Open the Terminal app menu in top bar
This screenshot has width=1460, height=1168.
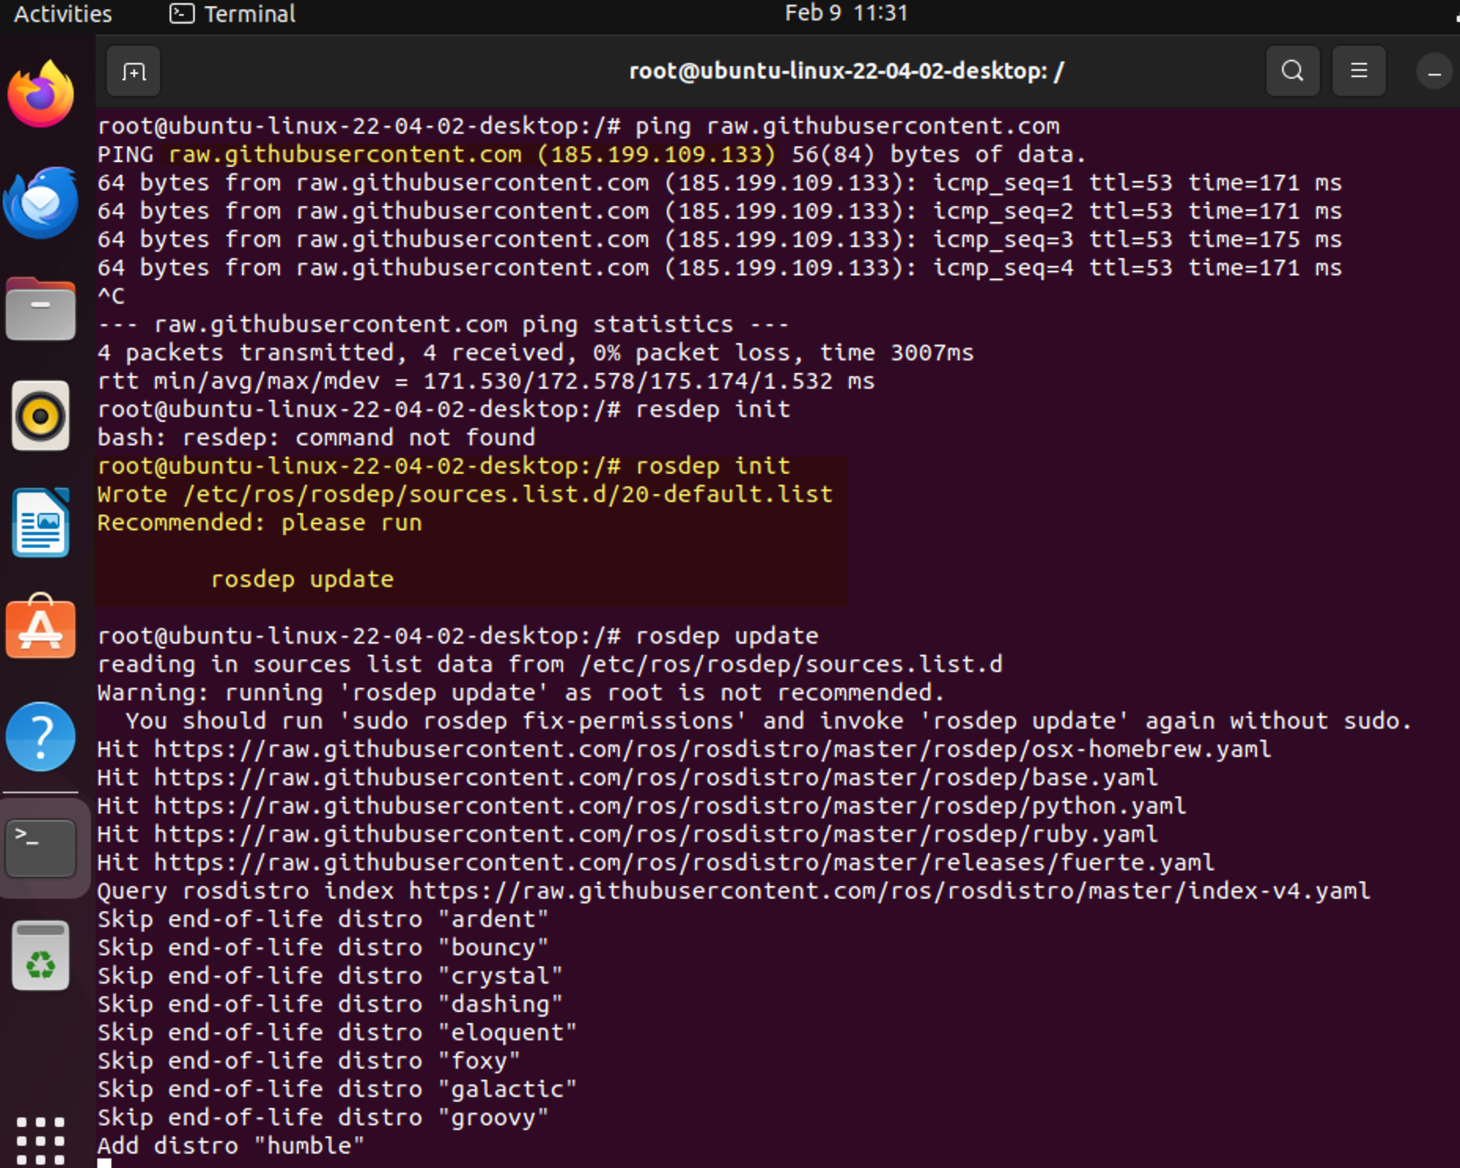(232, 14)
